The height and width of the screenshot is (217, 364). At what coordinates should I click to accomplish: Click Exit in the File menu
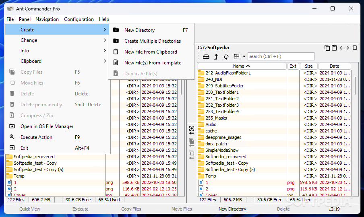point(57,148)
